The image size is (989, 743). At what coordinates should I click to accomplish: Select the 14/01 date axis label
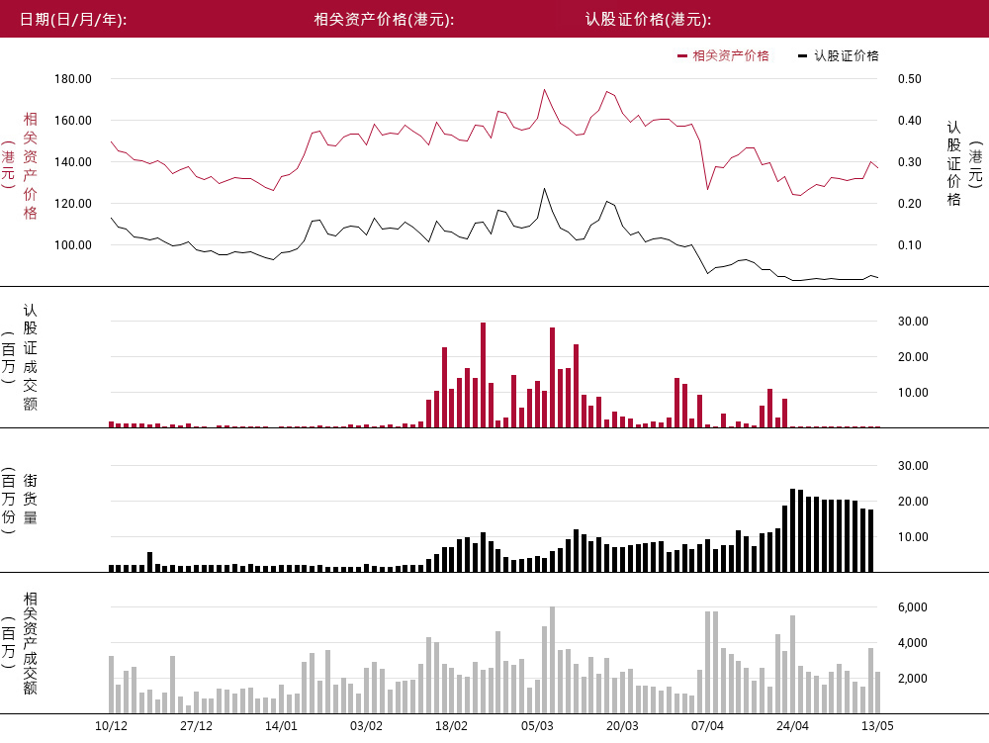pos(281,726)
